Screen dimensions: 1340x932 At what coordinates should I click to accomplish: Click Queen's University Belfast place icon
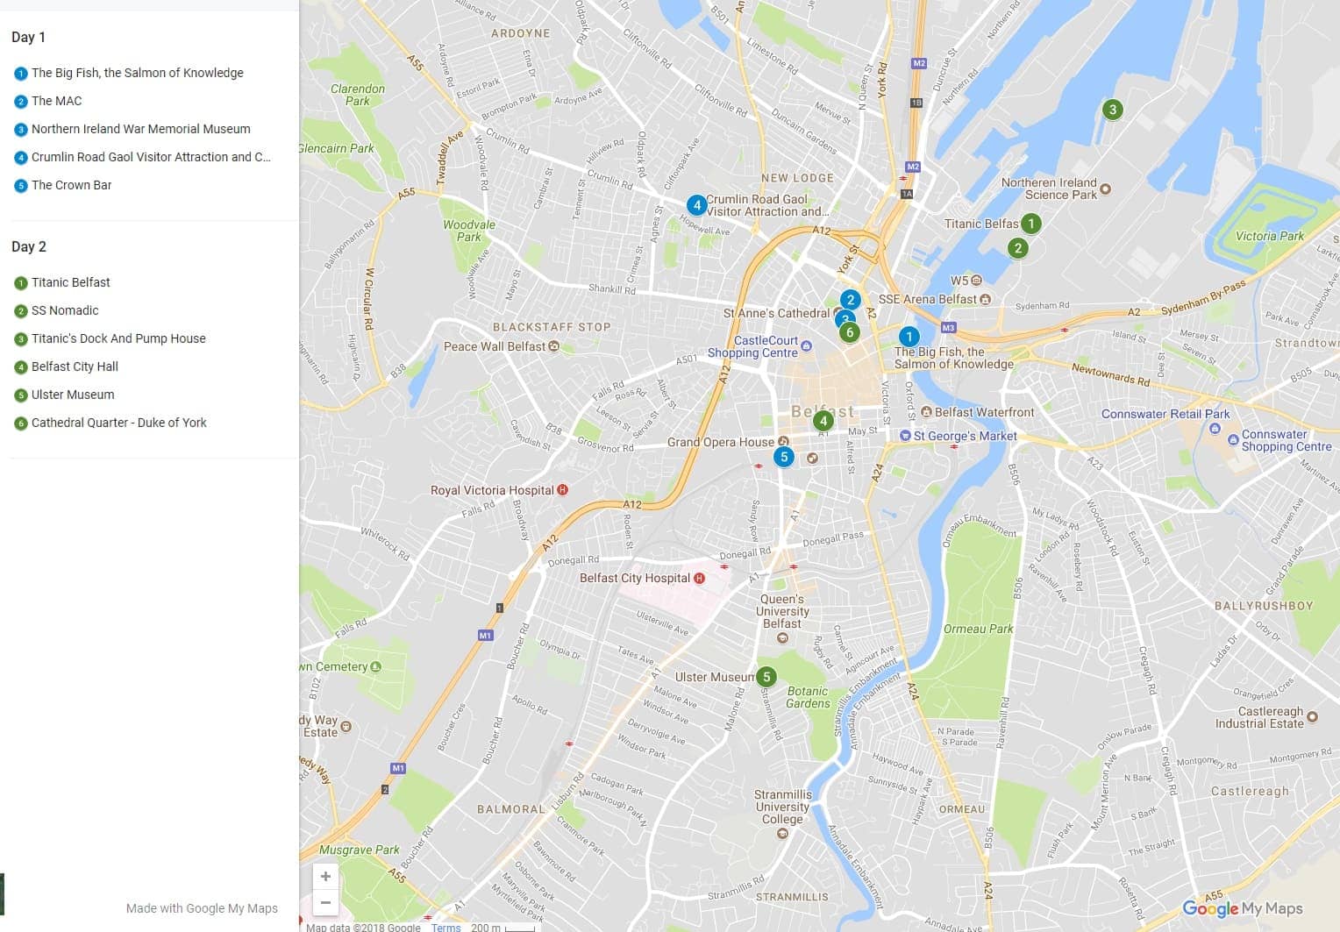click(x=782, y=638)
